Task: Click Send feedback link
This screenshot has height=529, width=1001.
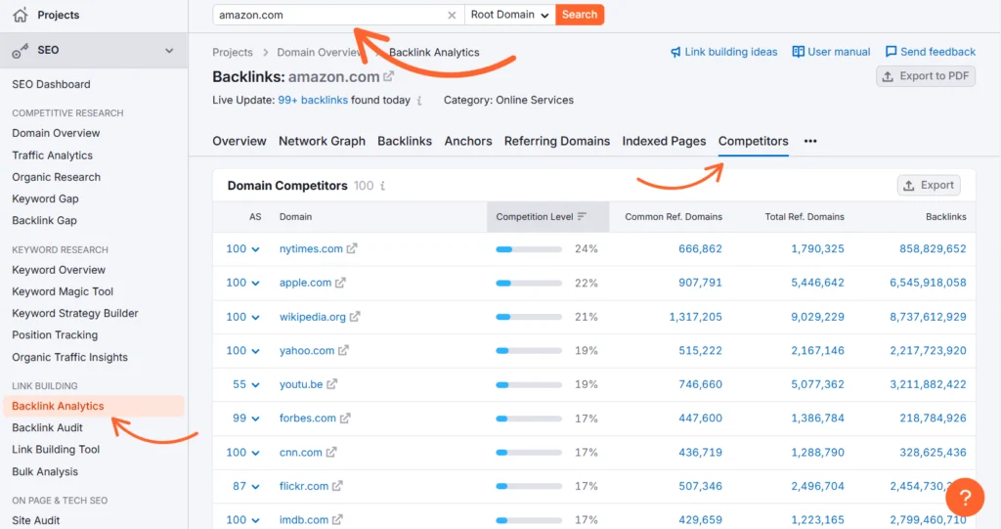Action: click(931, 52)
